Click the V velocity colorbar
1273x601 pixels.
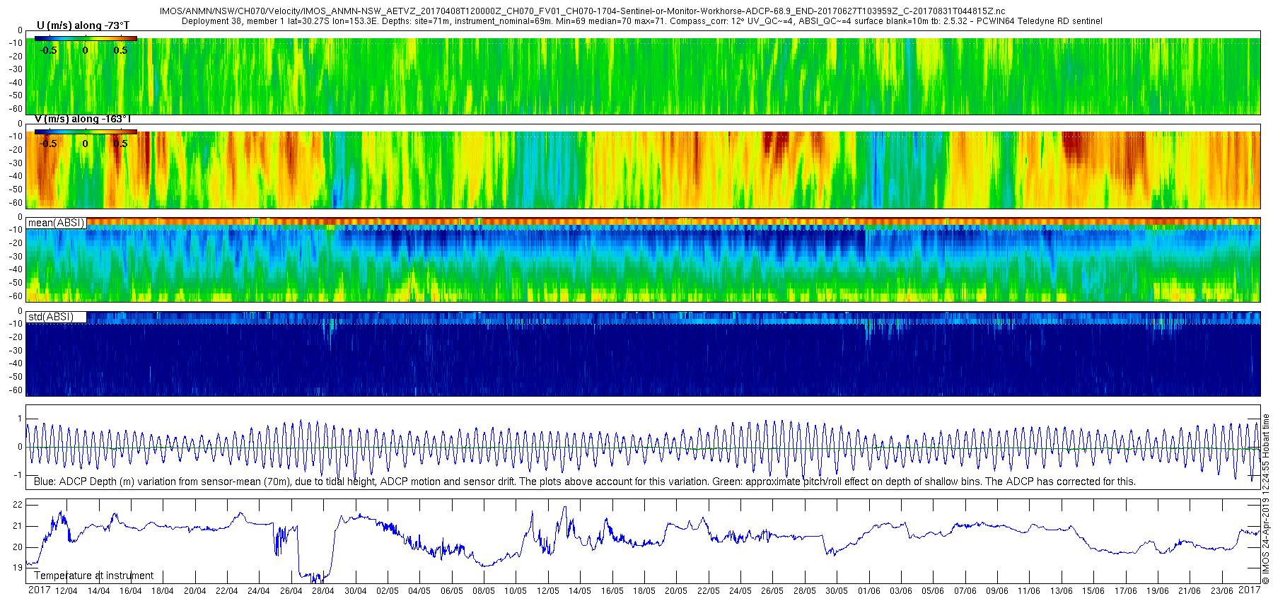coord(86,132)
